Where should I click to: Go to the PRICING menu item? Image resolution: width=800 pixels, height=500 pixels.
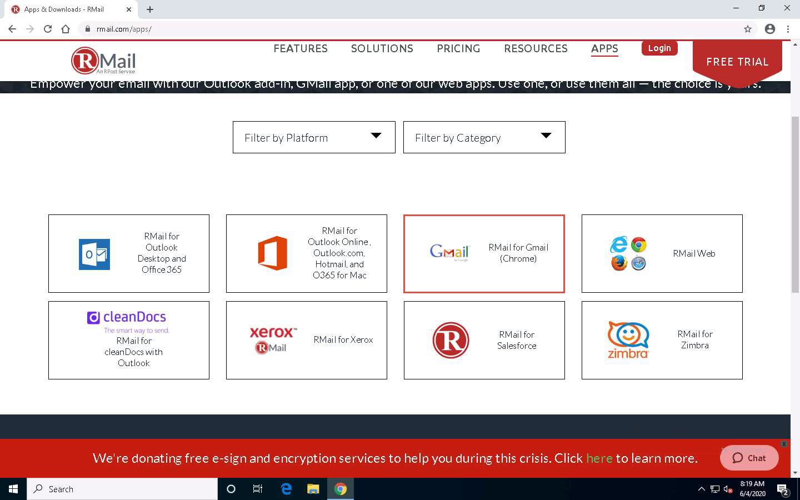tap(458, 49)
